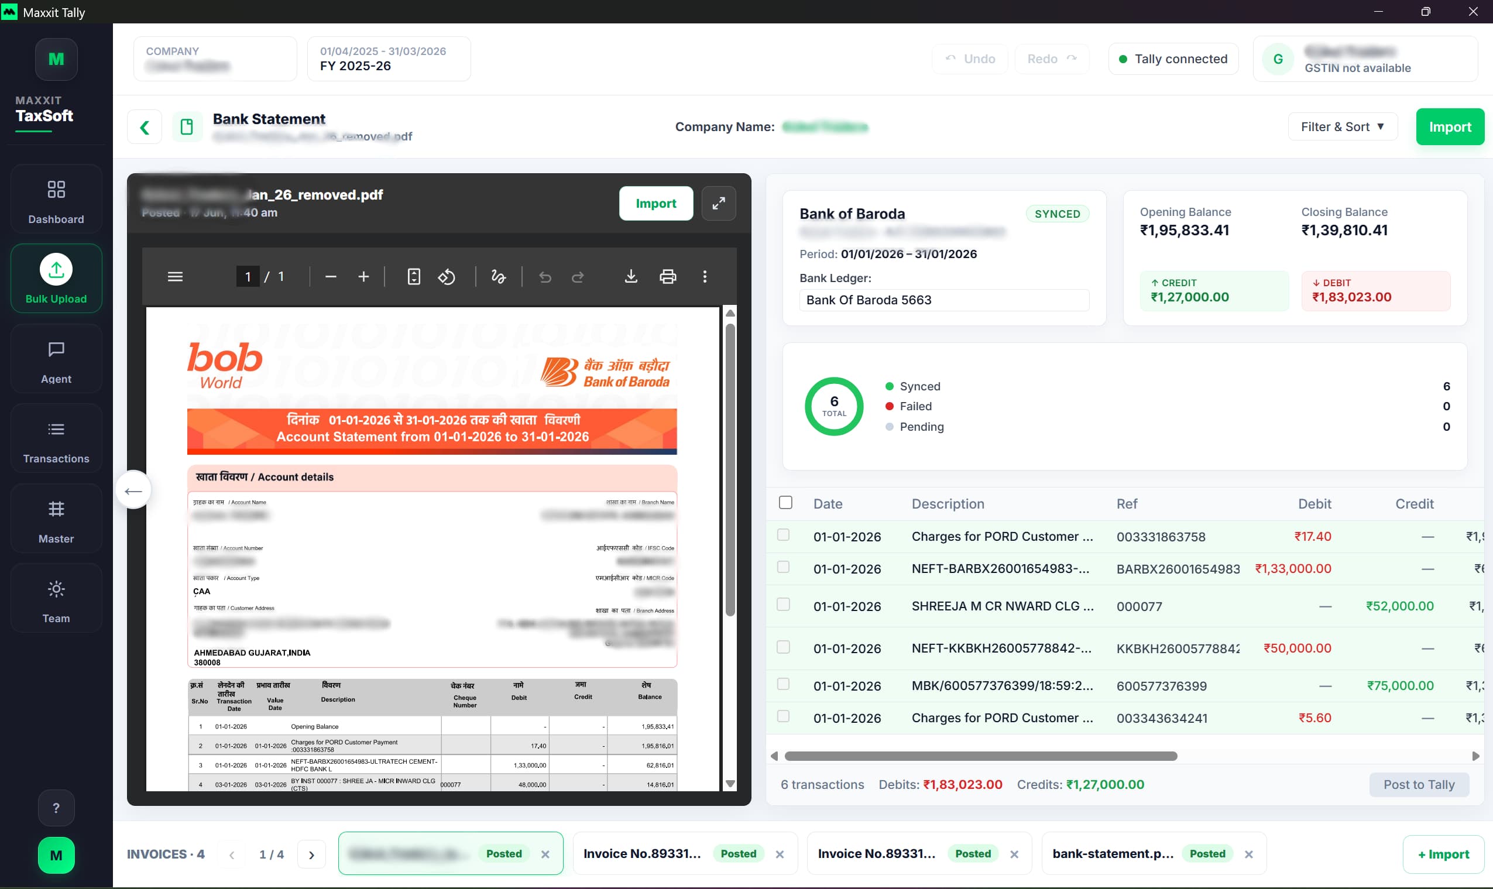
Task: Close the first Posted file tab
Action: pyautogui.click(x=545, y=854)
